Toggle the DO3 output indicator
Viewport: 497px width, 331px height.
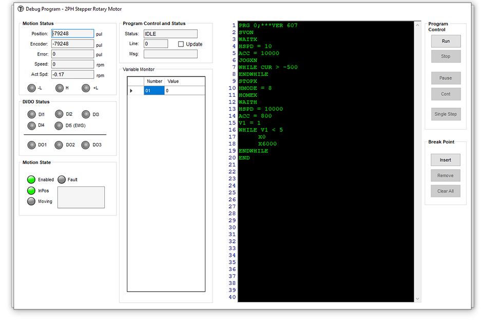coord(85,145)
